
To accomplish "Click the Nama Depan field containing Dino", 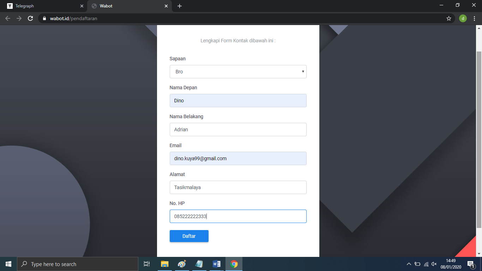I will click(x=238, y=101).
